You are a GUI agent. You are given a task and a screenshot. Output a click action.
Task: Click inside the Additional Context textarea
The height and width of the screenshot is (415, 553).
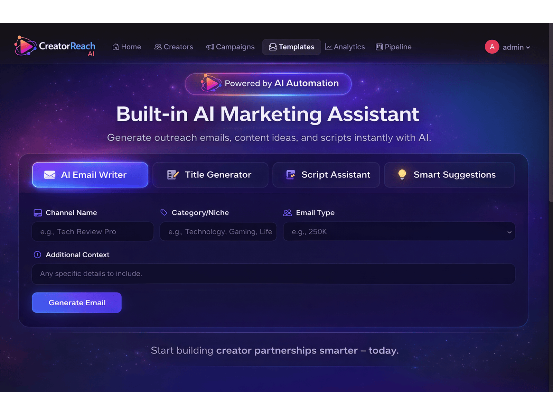[x=273, y=274]
